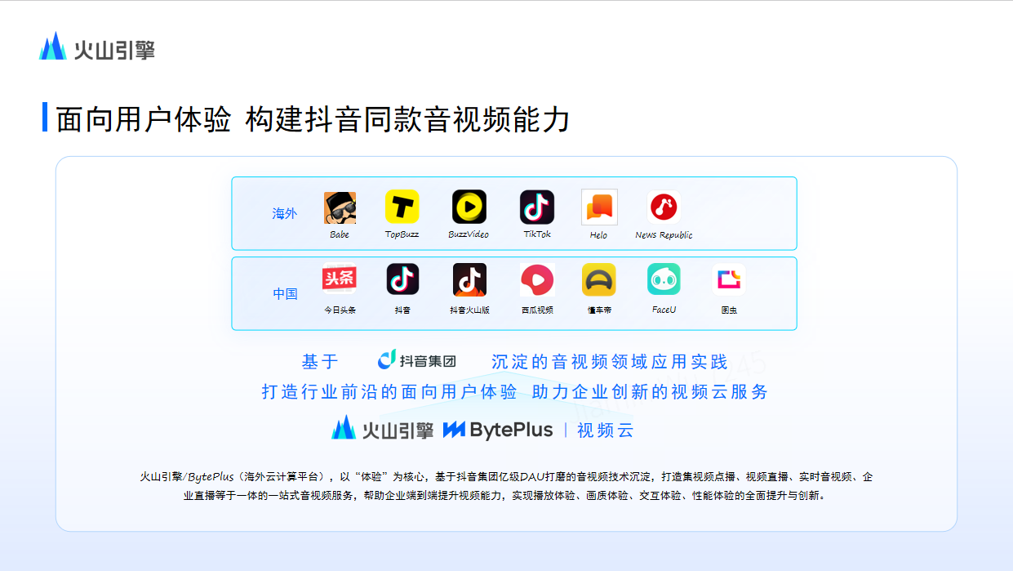Open the BuzzVideo app icon
1013x571 pixels.
pyautogui.click(x=469, y=208)
